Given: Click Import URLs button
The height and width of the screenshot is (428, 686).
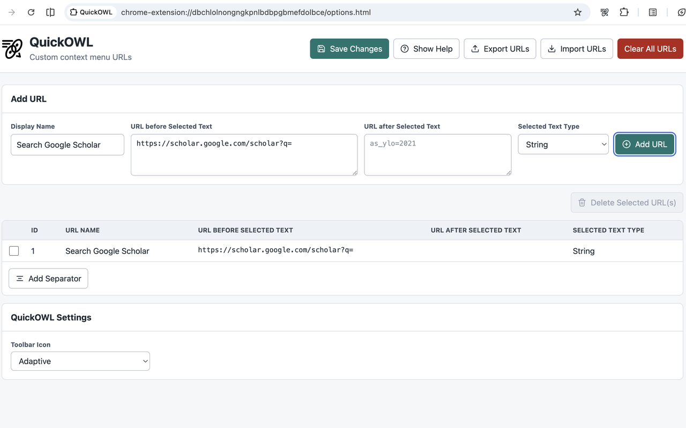Looking at the screenshot, I should (x=577, y=49).
